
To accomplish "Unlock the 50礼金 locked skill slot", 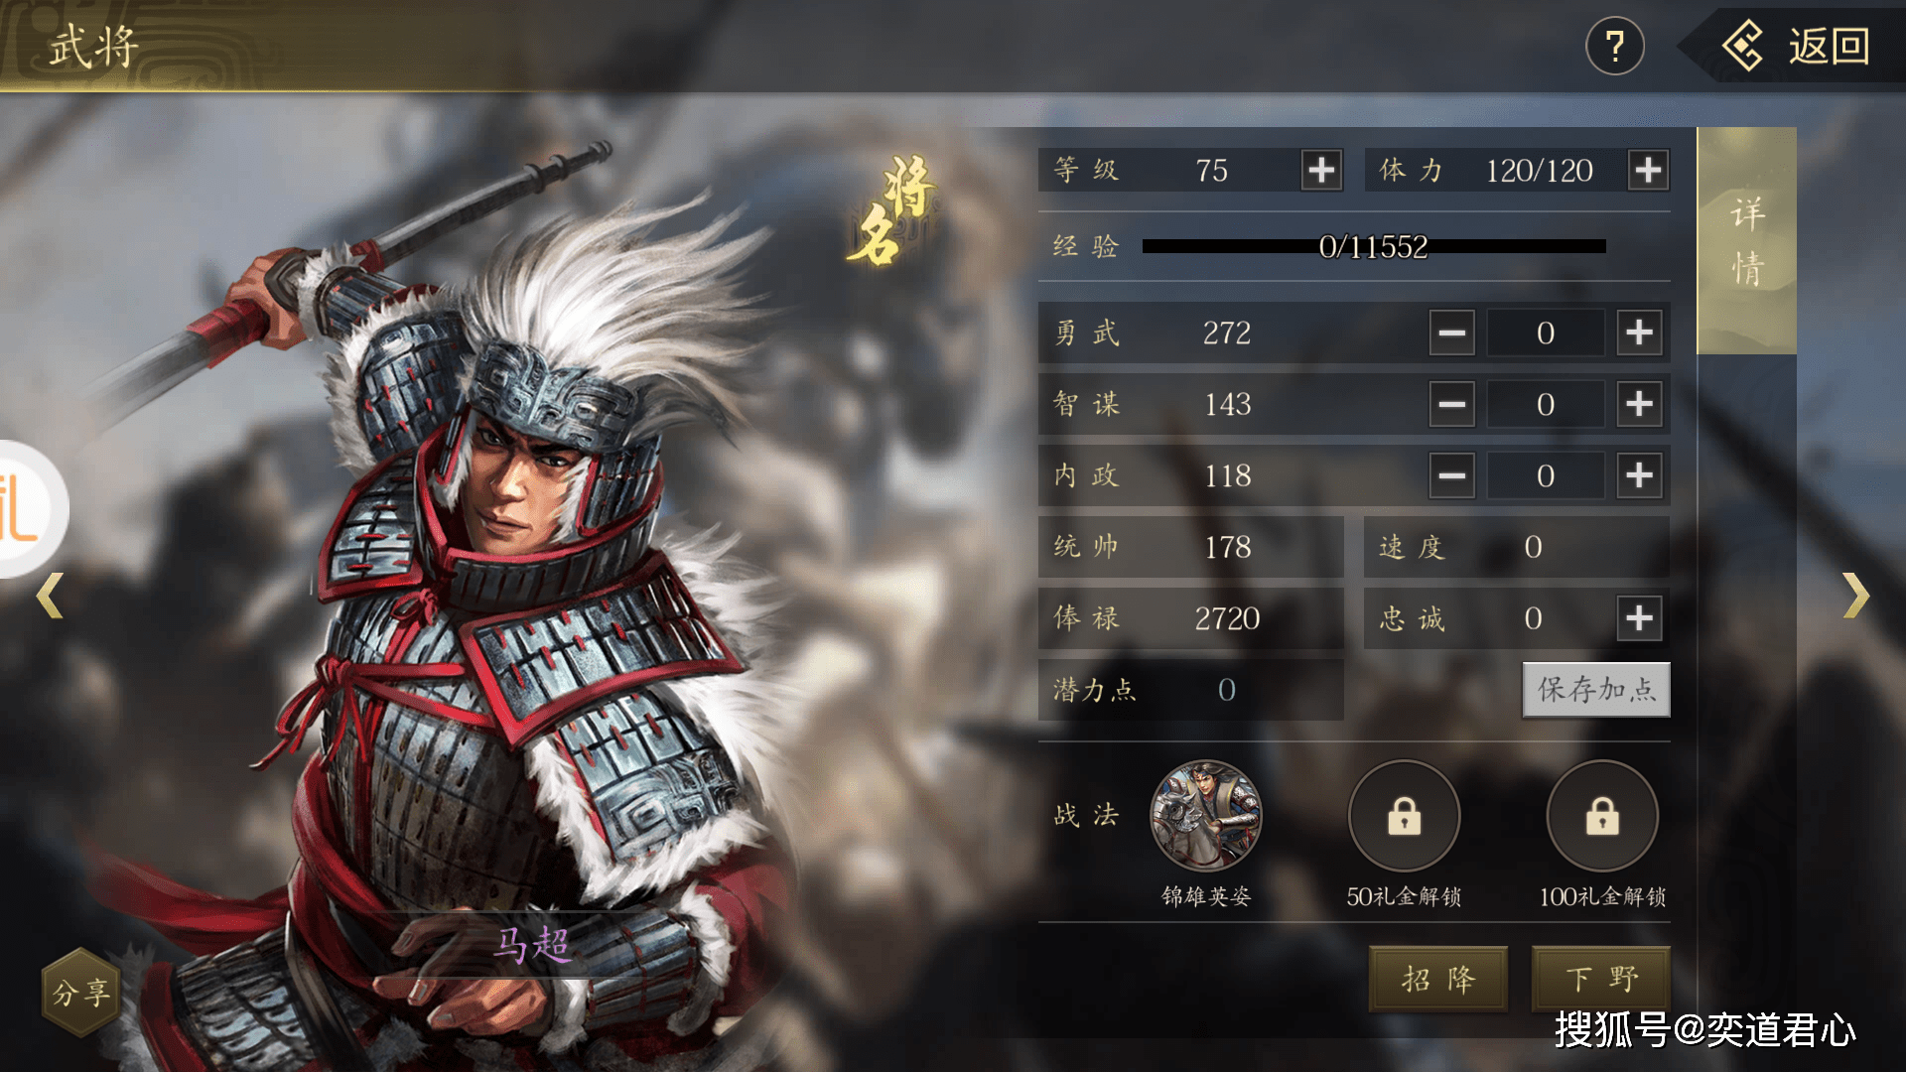I will (x=1404, y=817).
